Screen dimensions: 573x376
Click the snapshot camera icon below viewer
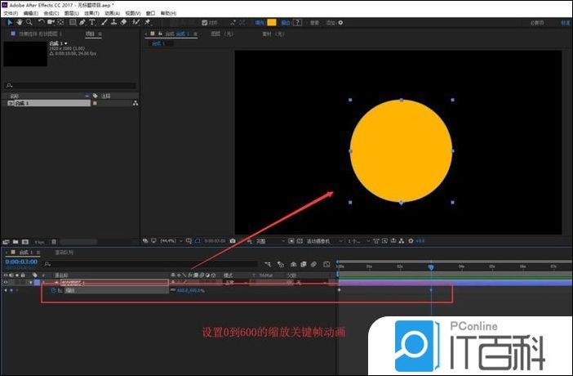[x=233, y=242]
